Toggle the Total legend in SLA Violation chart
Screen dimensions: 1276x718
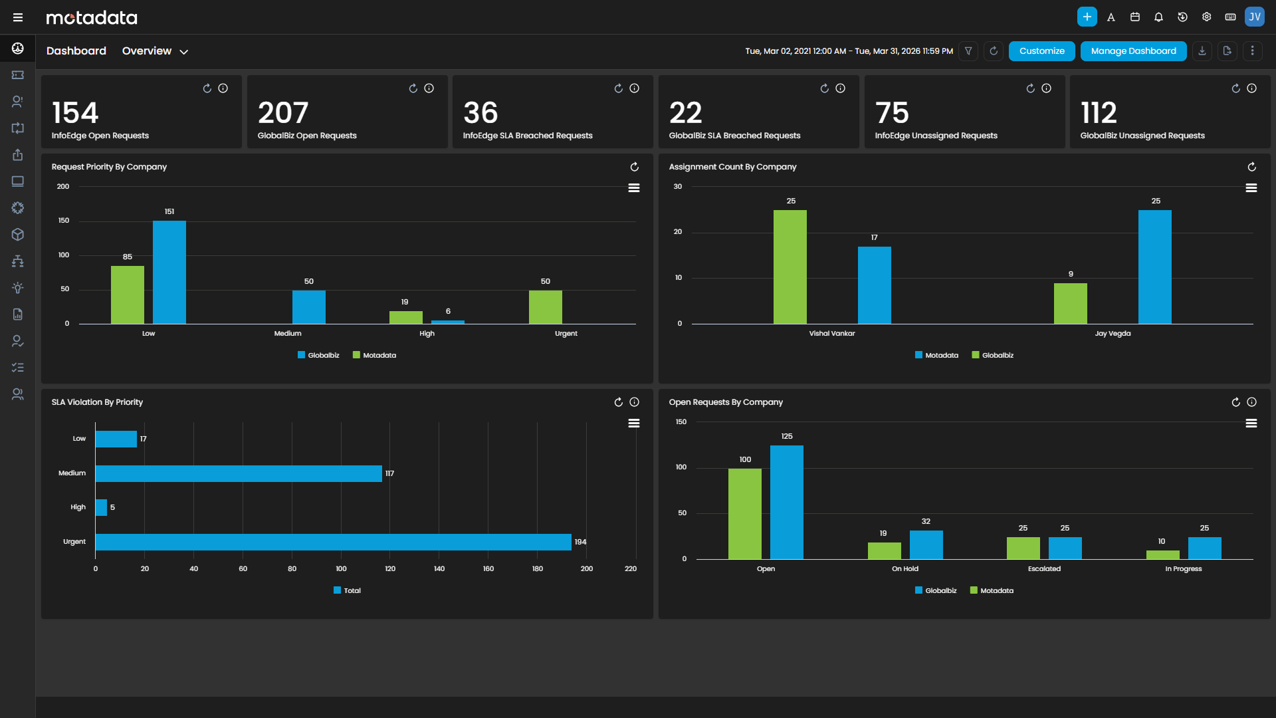click(x=347, y=590)
